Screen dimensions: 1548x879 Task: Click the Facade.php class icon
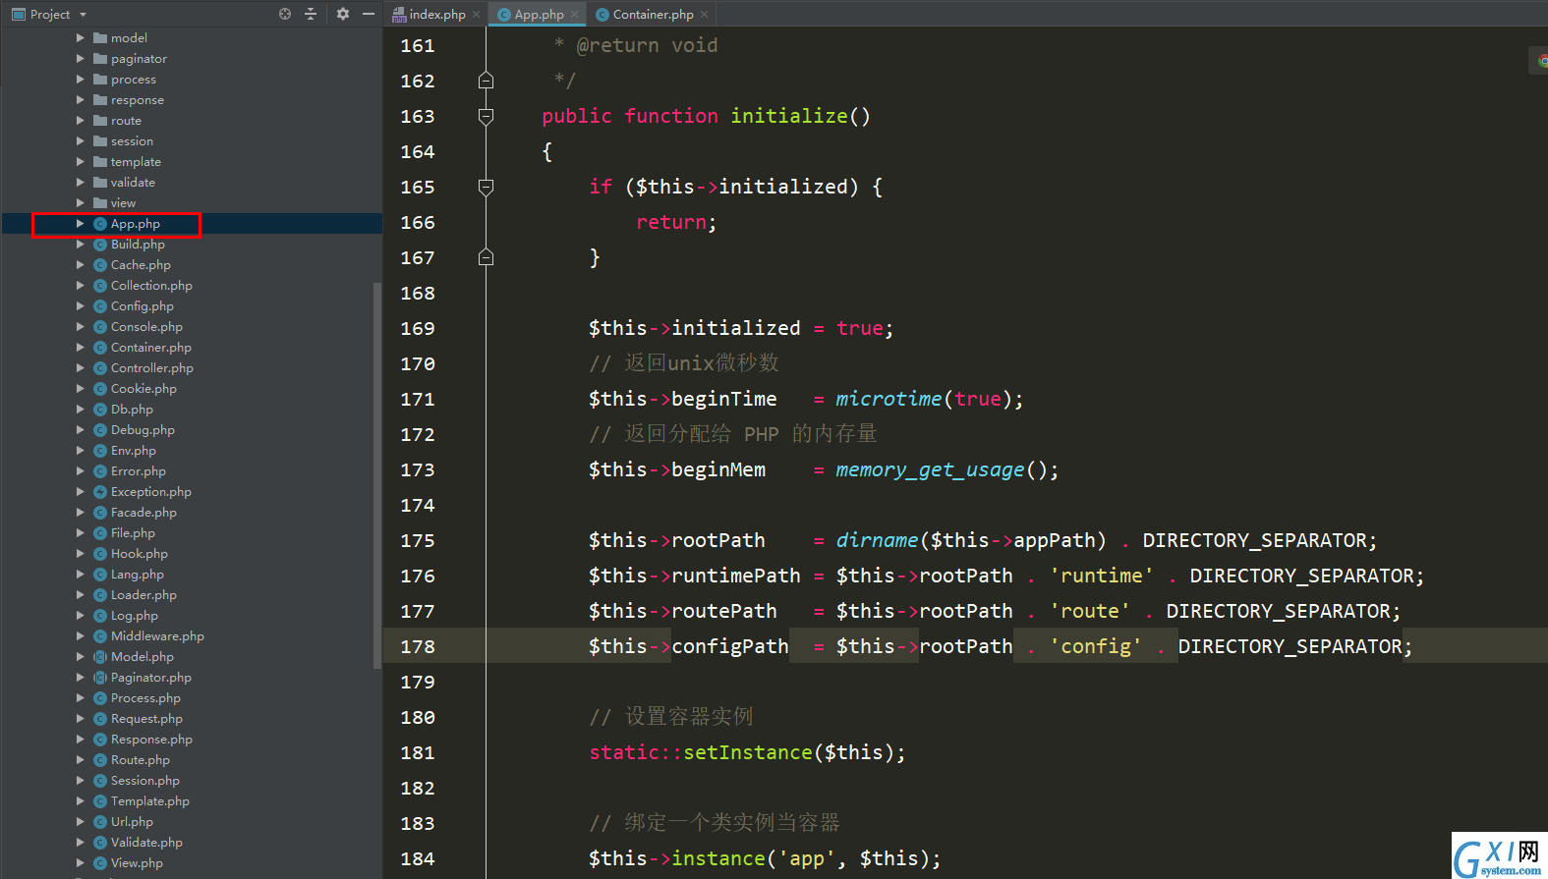[x=100, y=513]
